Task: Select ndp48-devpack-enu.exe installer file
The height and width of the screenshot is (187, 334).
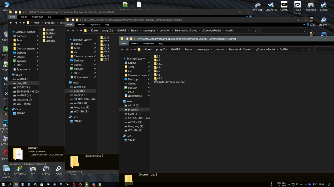Action: tap(169, 82)
